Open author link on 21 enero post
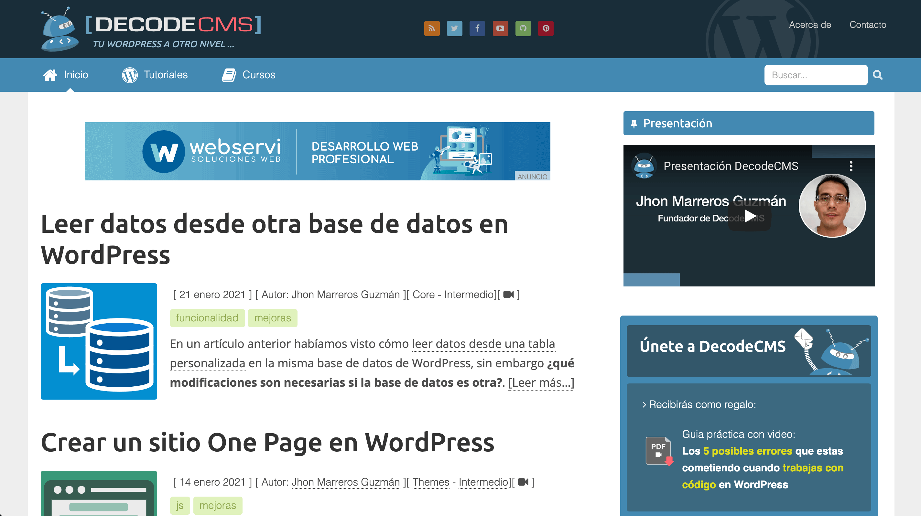The height and width of the screenshot is (516, 921). click(346, 295)
